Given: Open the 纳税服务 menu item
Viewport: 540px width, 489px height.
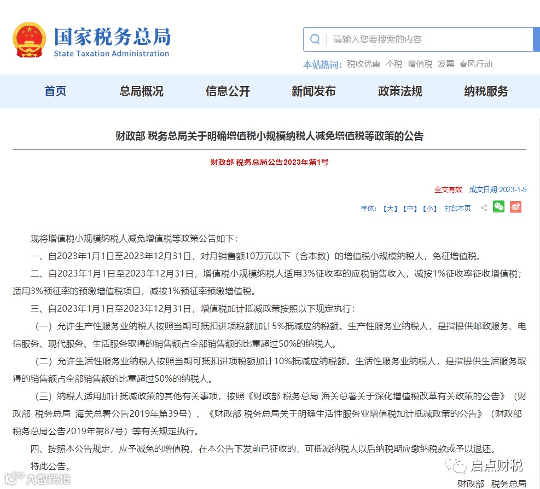Looking at the screenshot, I should 486,91.
